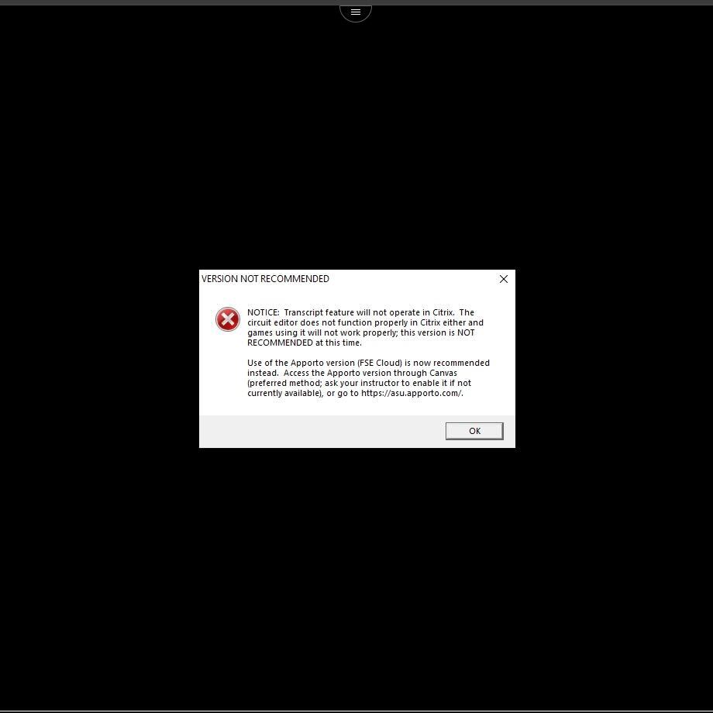The height and width of the screenshot is (713, 713).
Task: Click "currently available), or go to" text
Action: pyautogui.click(x=303, y=393)
